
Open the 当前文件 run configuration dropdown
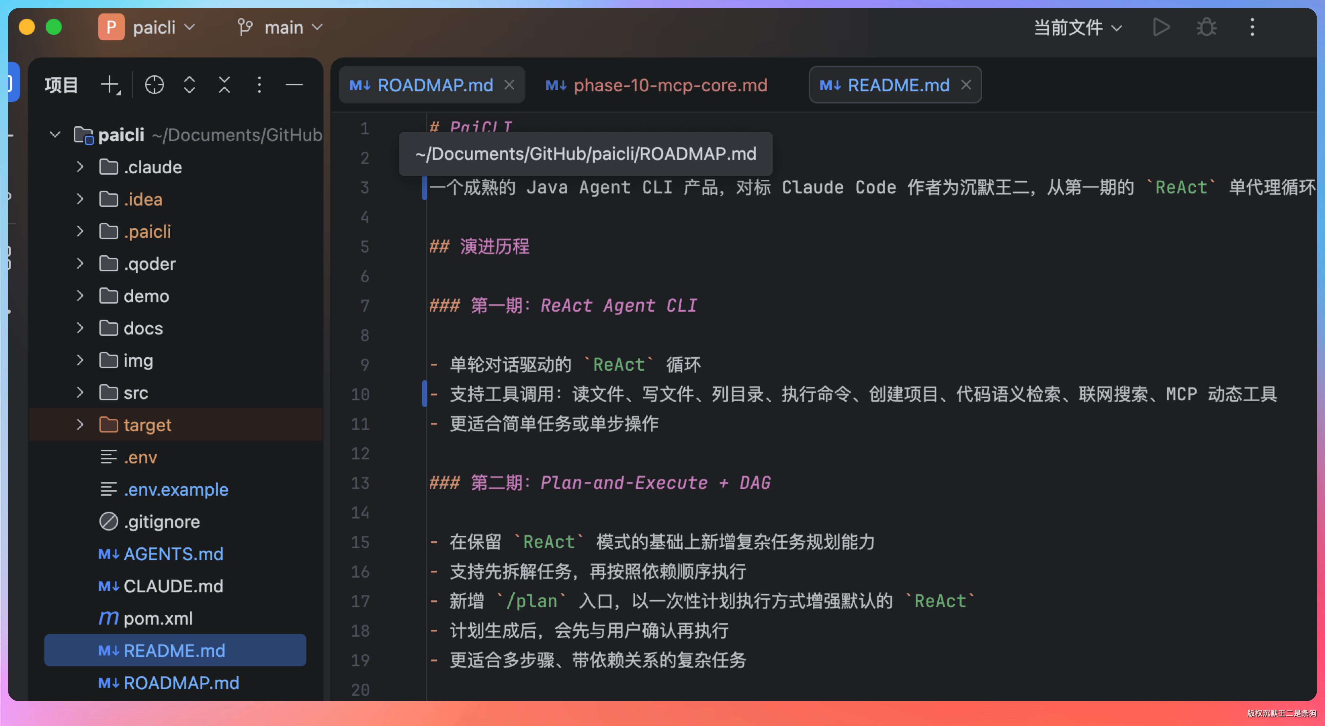click(1078, 27)
